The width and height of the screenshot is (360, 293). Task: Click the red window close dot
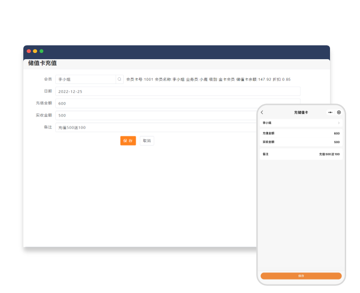tap(29, 51)
